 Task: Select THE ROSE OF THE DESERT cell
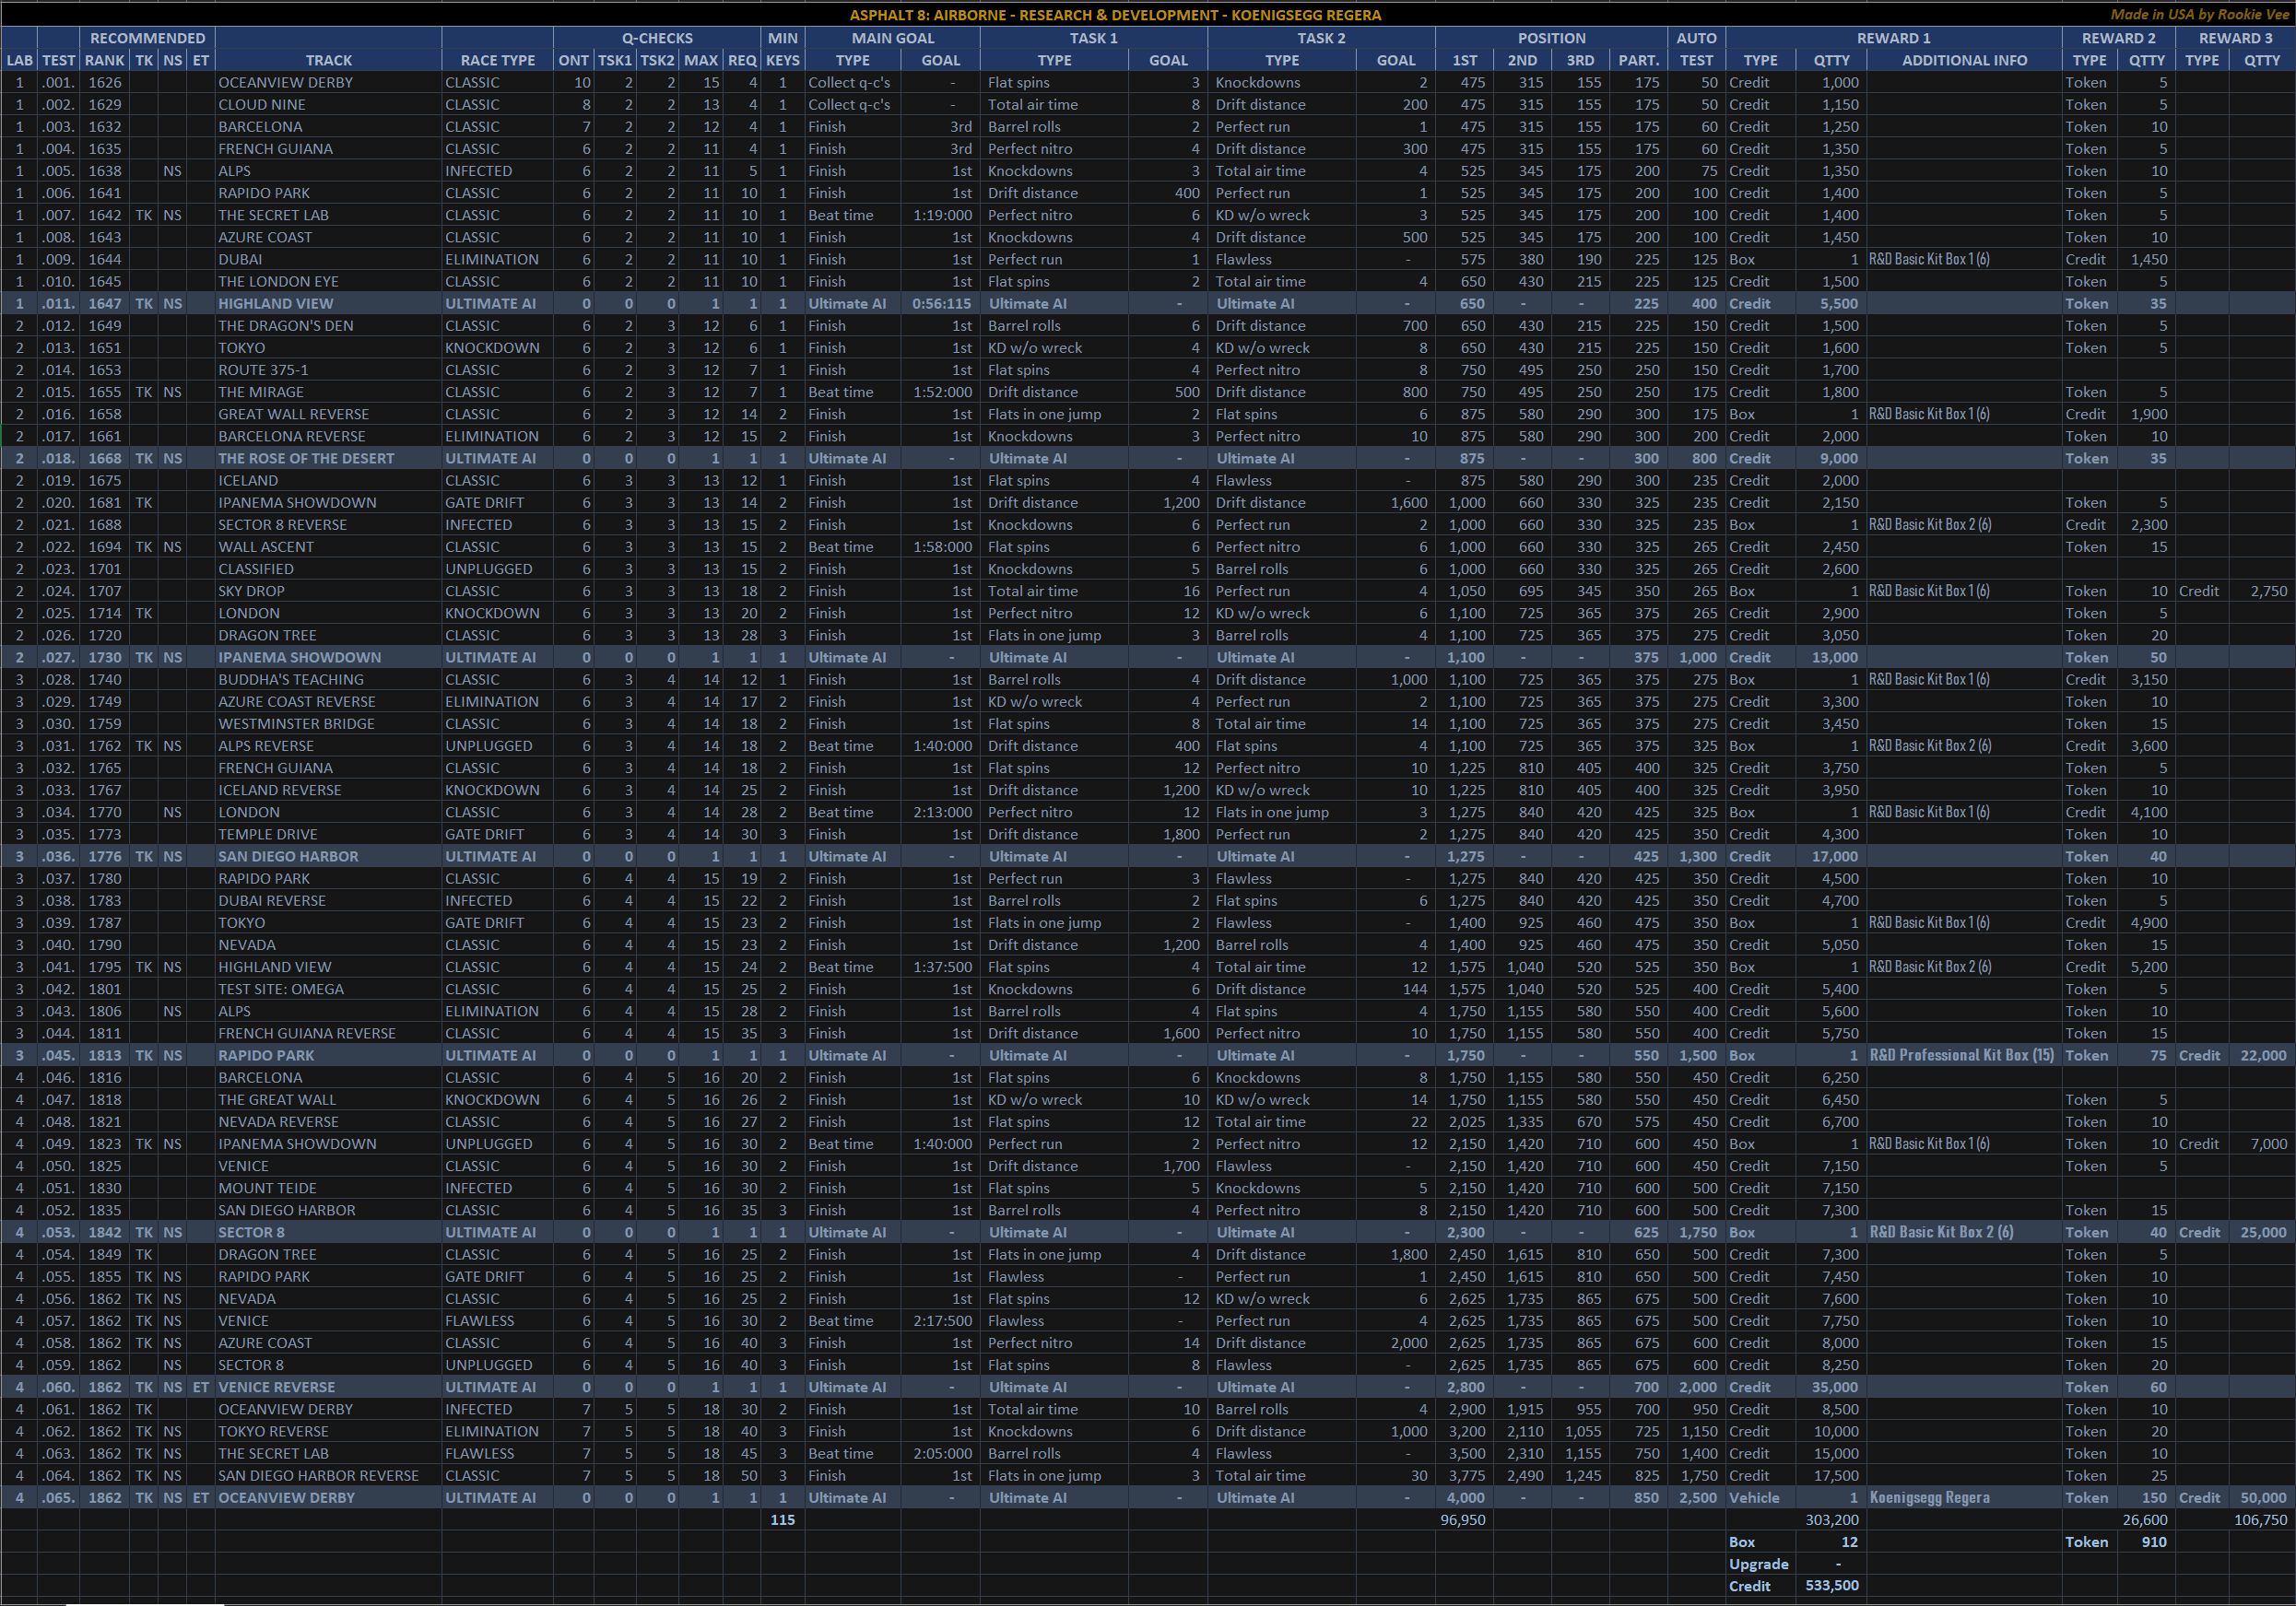[x=328, y=458]
